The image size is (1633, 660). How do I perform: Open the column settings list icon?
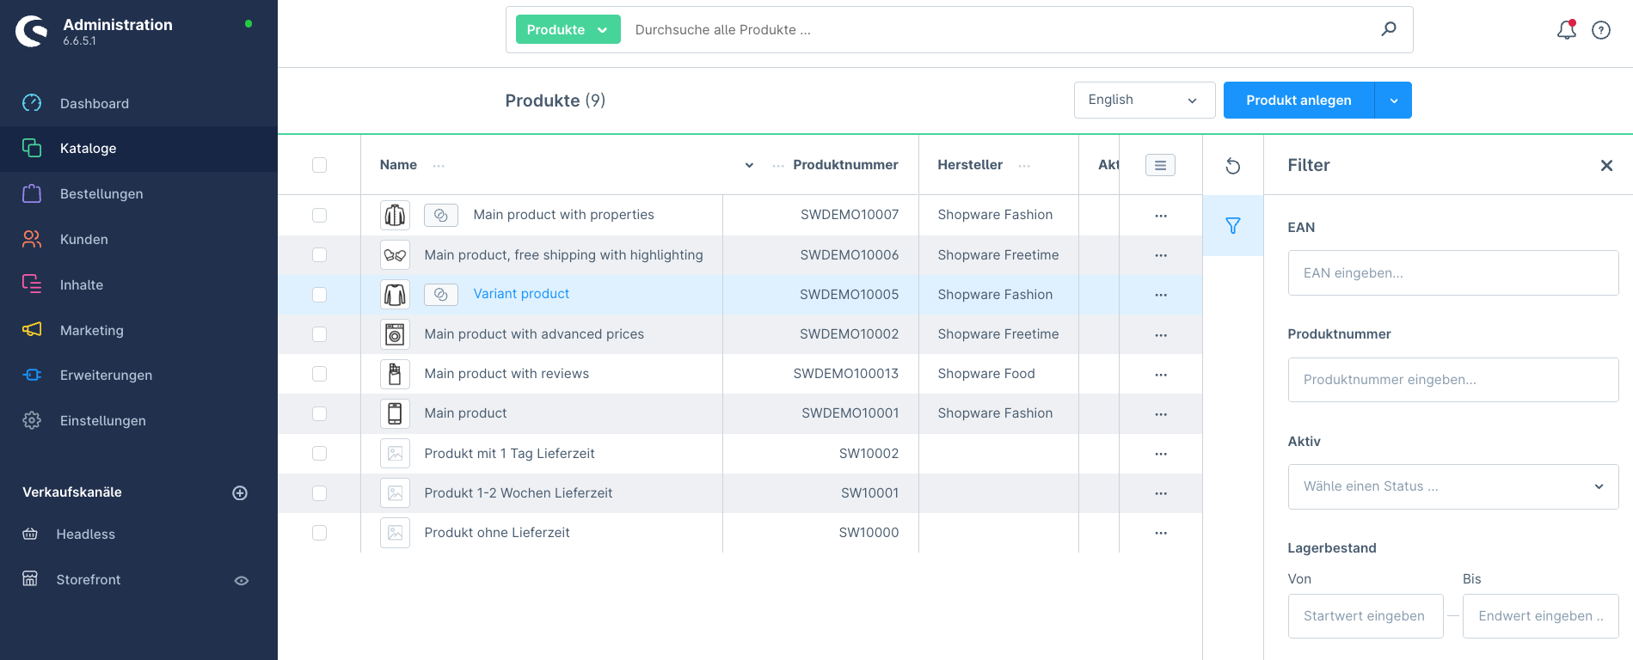click(x=1160, y=165)
